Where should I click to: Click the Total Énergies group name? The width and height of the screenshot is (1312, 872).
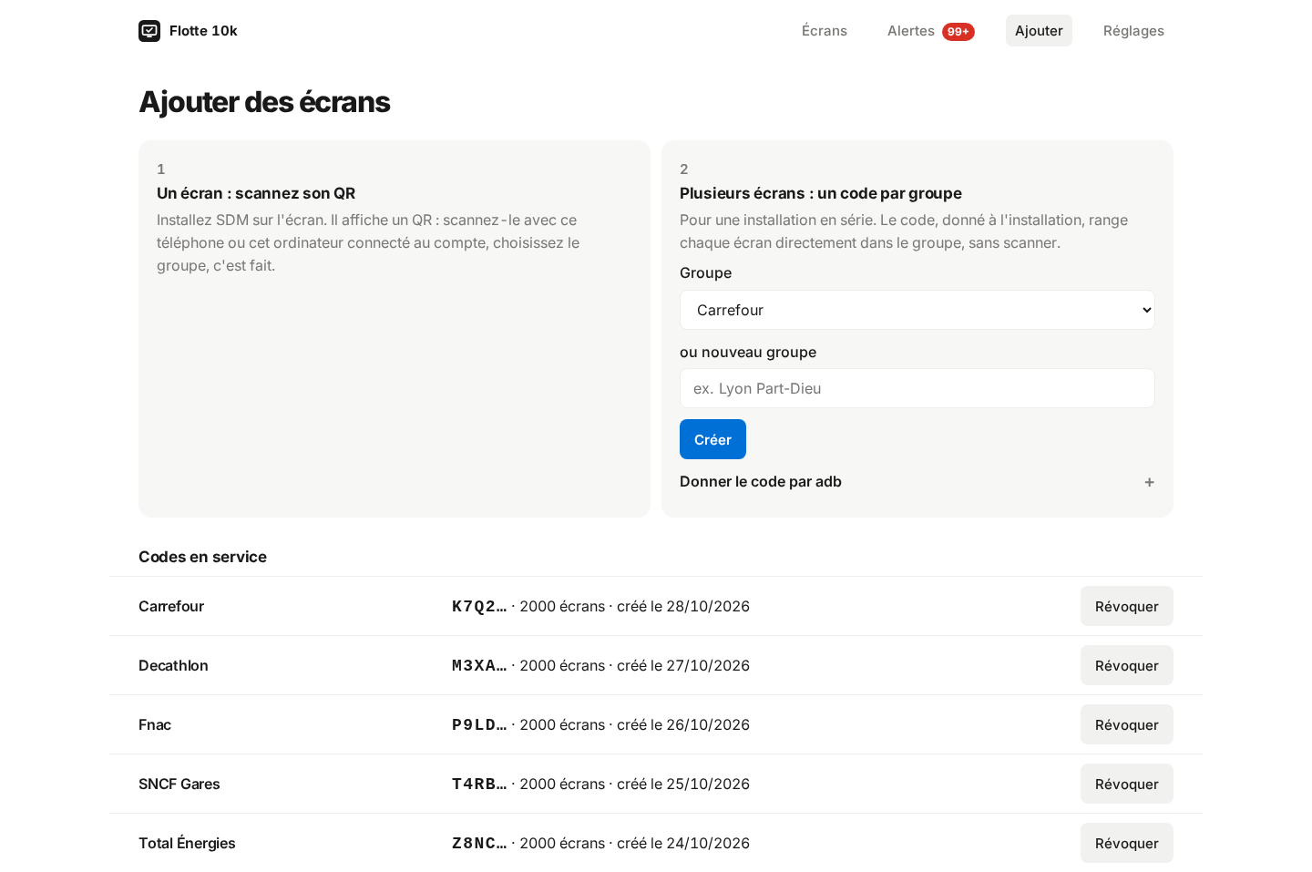(x=187, y=843)
